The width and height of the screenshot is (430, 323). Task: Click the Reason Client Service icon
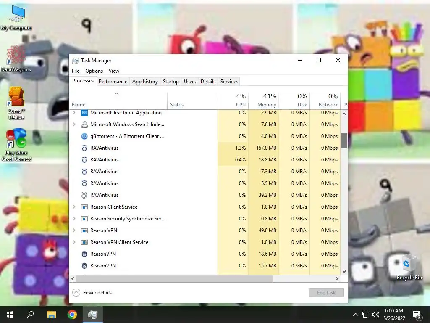pyautogui.click(x=84, y=207)
